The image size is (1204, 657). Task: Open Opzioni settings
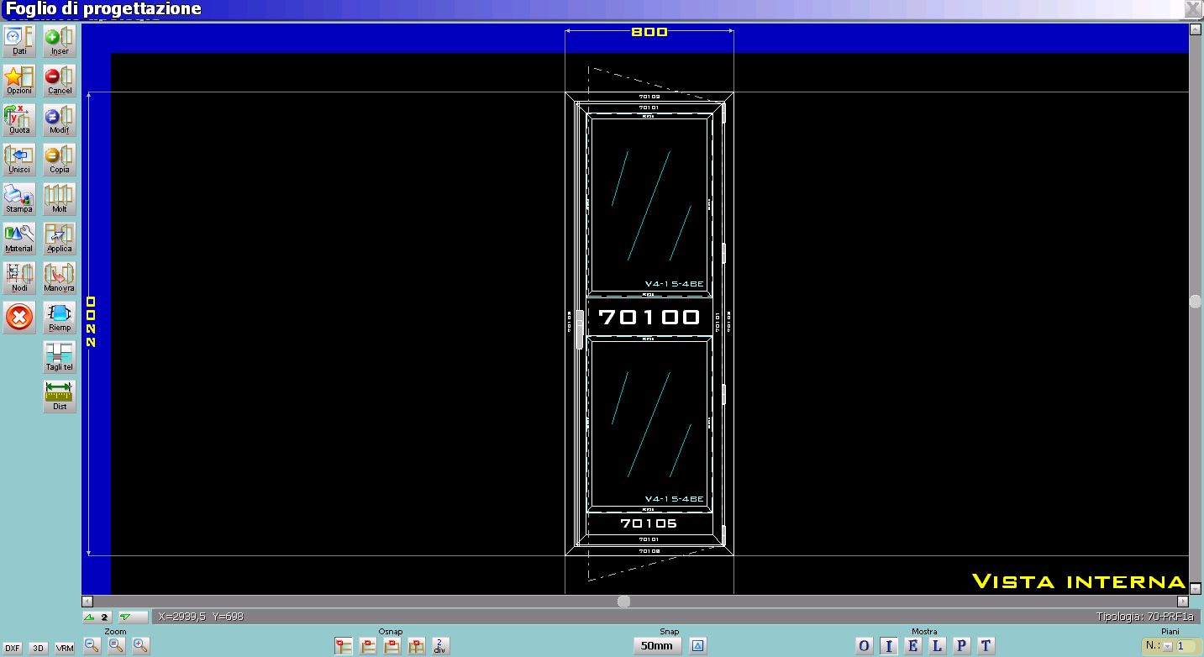19,80
